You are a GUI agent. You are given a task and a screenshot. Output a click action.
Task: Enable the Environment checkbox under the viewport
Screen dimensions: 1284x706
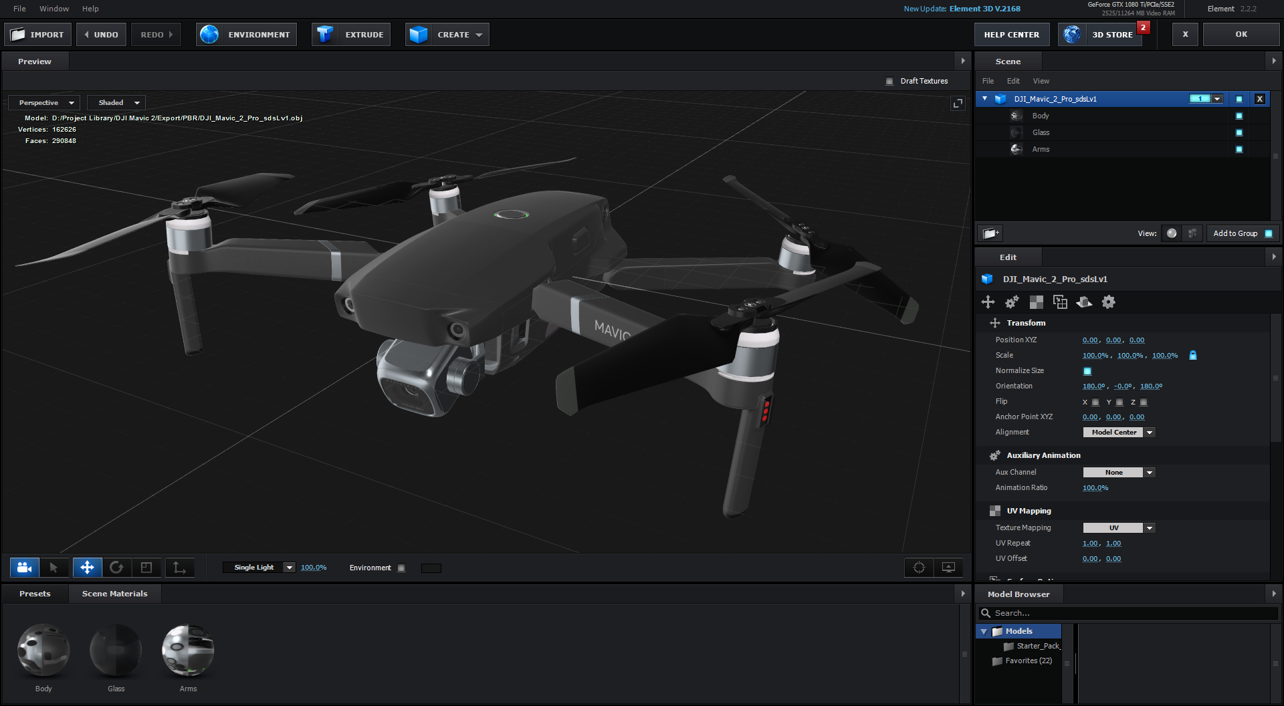click(401, 568)
